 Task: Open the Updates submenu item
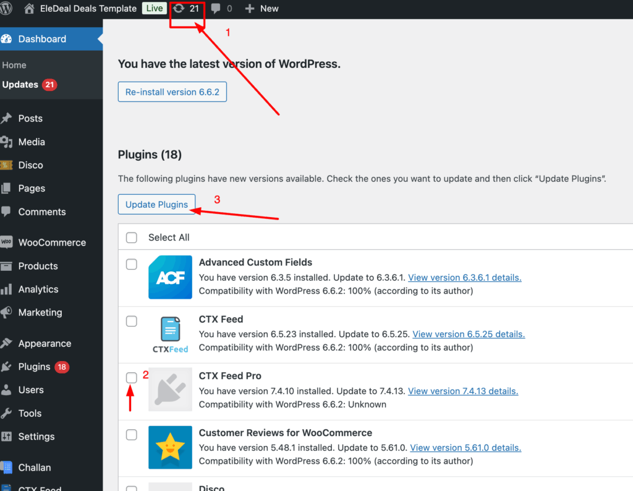(x=30, y=85)
